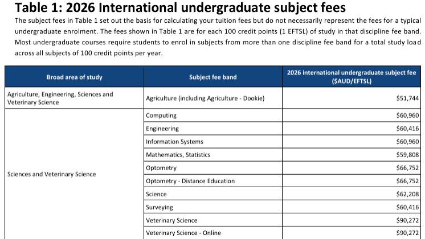Click the Engineering subject fee band cell
This screenshot has height=239, width=425.
click(162, 129)
